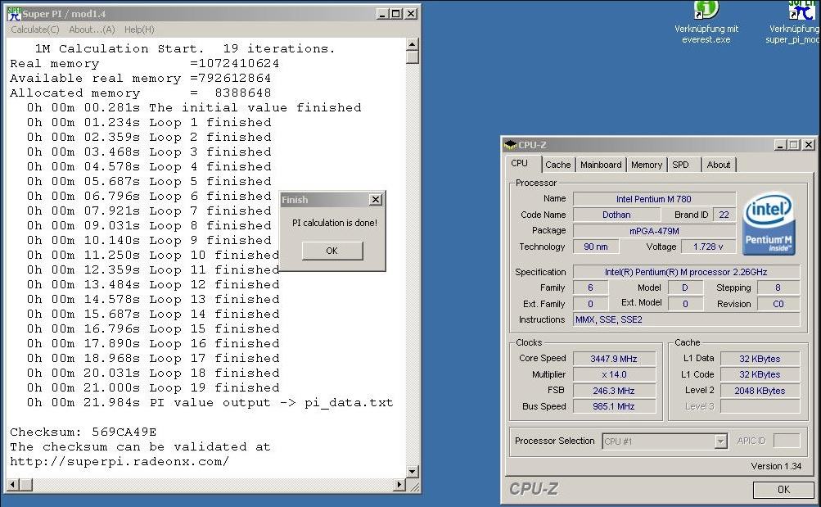Switch to the Mainboard tab in CPU-Z
Image resolution: width=821 pixels, height=507 pixels.
click(601, 165)
